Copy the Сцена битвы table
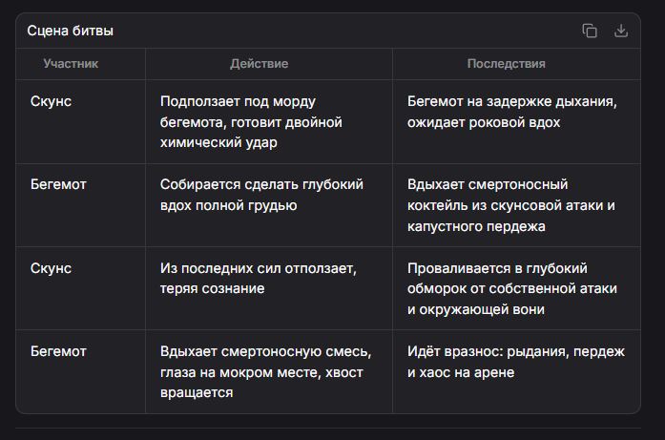This screenshot has width=665, height=440. point(590,31)
